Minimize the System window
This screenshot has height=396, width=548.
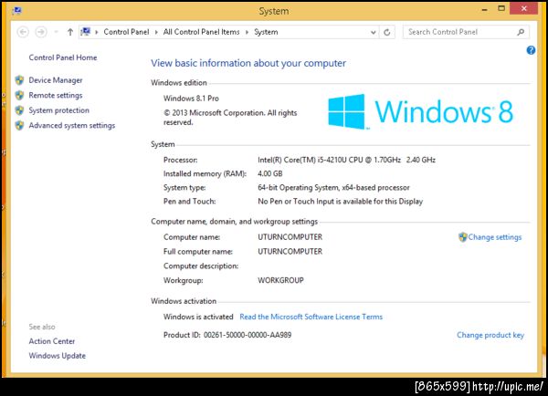[484, 9]
